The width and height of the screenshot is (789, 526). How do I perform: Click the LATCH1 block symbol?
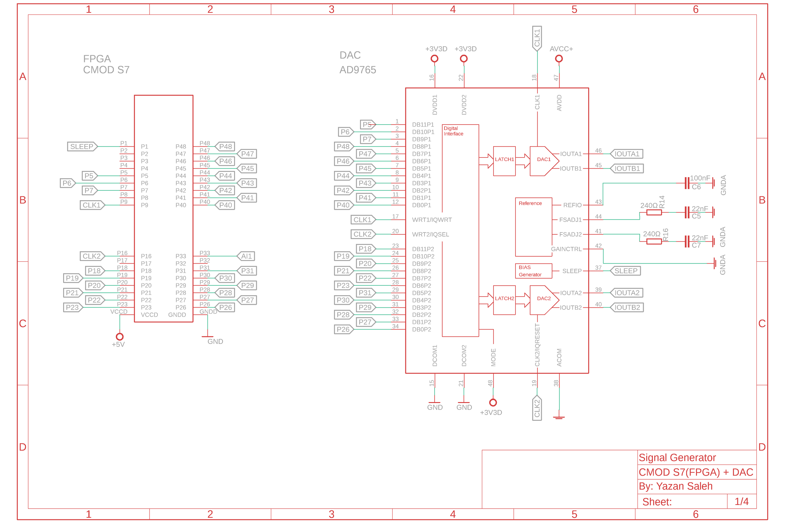pos(504,159)
